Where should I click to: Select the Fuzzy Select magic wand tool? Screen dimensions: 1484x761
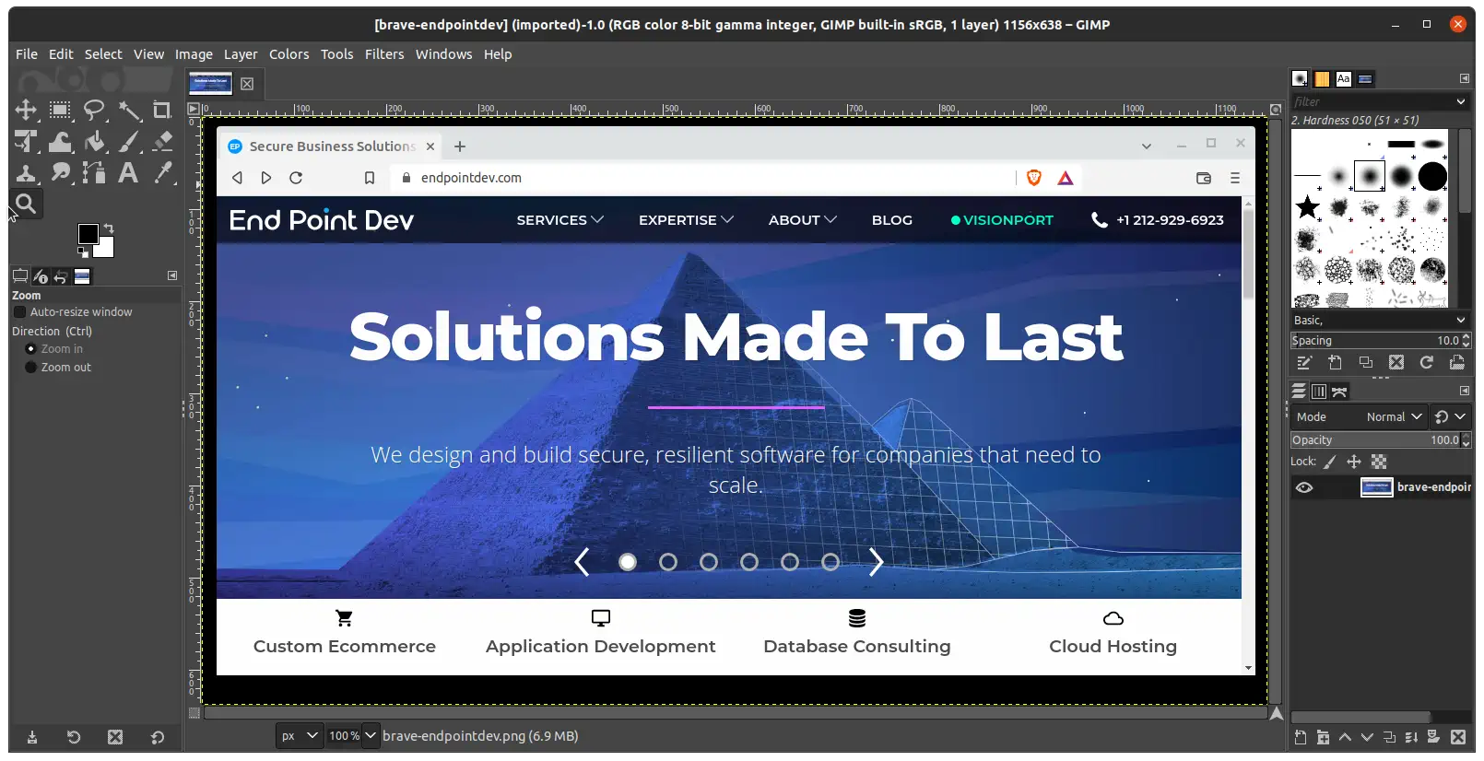pyautogui.click(x=129, y=111)
